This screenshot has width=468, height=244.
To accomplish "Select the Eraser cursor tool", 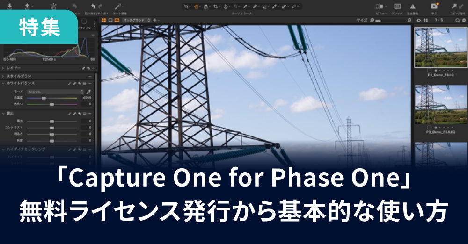I will [x=264, y=7].
